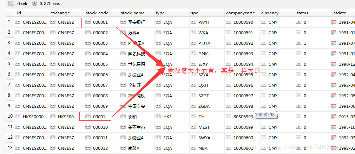Screen dimensions: 355x154
Task: Click date icon beside 2015-03 listdate
Action: tap(334, 117)
